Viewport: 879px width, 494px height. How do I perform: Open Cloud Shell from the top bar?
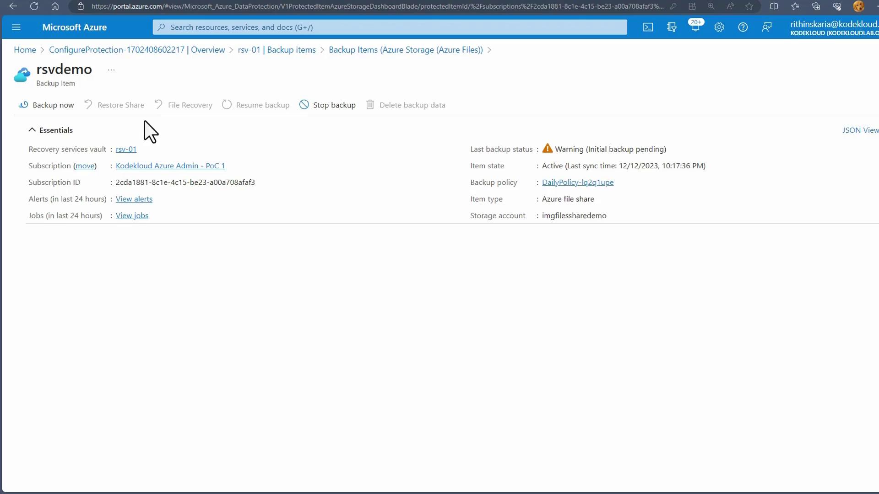648,27
